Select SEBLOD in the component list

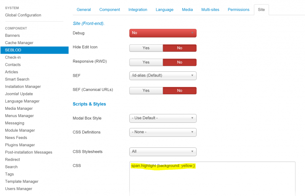(x=34, y=50)
